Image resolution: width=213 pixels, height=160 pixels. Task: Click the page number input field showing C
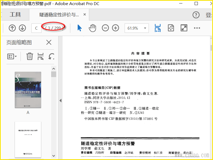(36, 28)
